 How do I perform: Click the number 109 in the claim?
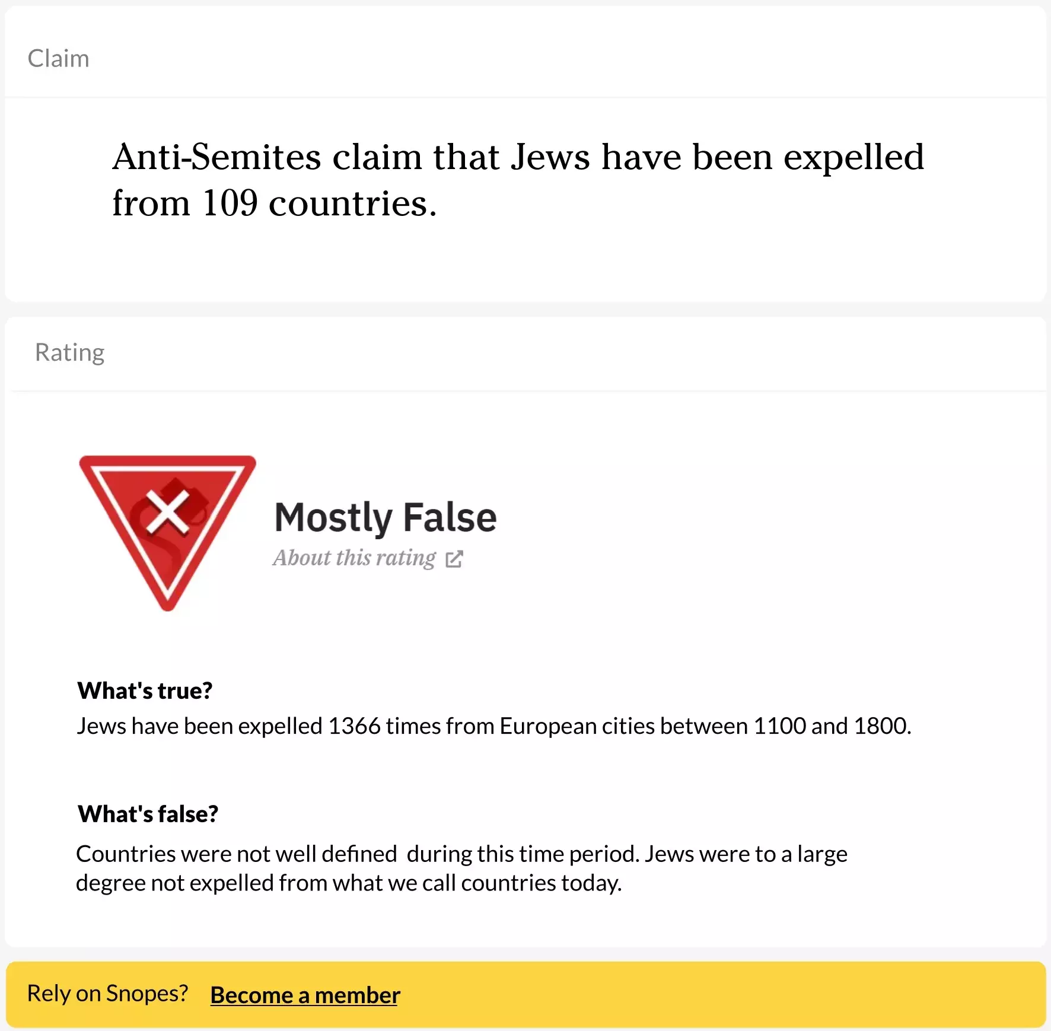point(230,203)
